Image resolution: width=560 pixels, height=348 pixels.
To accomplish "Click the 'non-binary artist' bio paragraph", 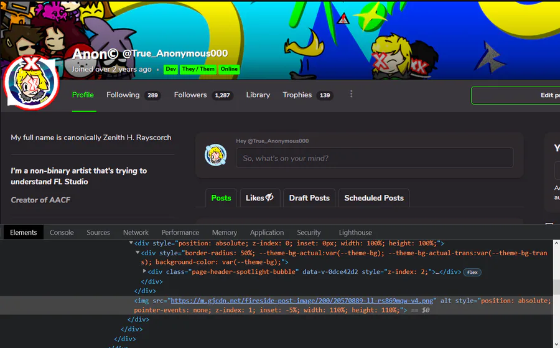I will (x=78, y=176).
